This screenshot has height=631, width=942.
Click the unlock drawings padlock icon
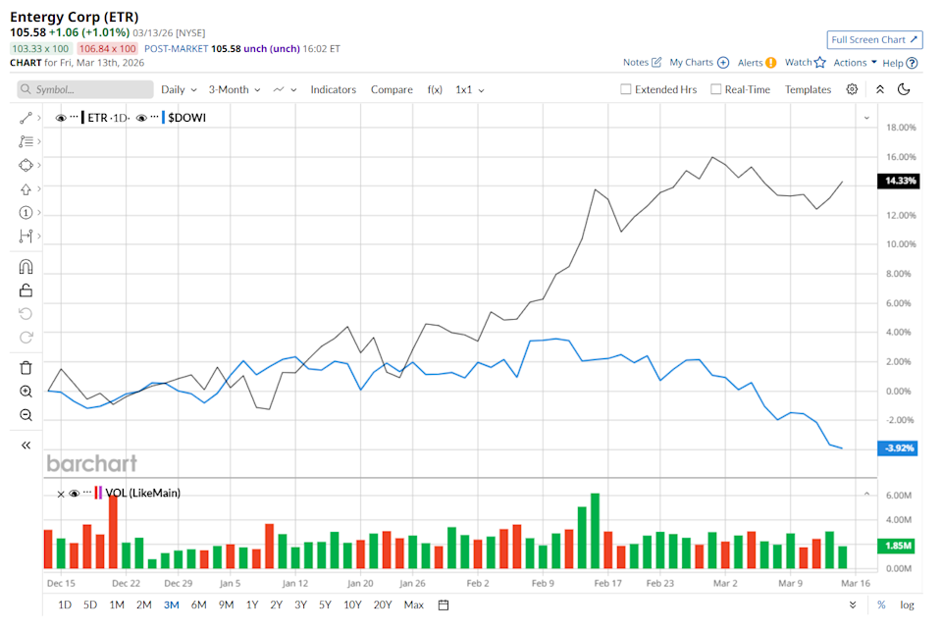click(x=26, y=289)
